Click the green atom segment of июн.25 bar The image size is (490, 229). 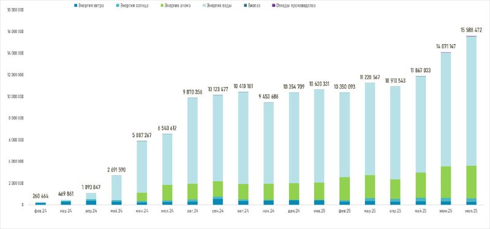pyautogui.click(x=446, y=182)
